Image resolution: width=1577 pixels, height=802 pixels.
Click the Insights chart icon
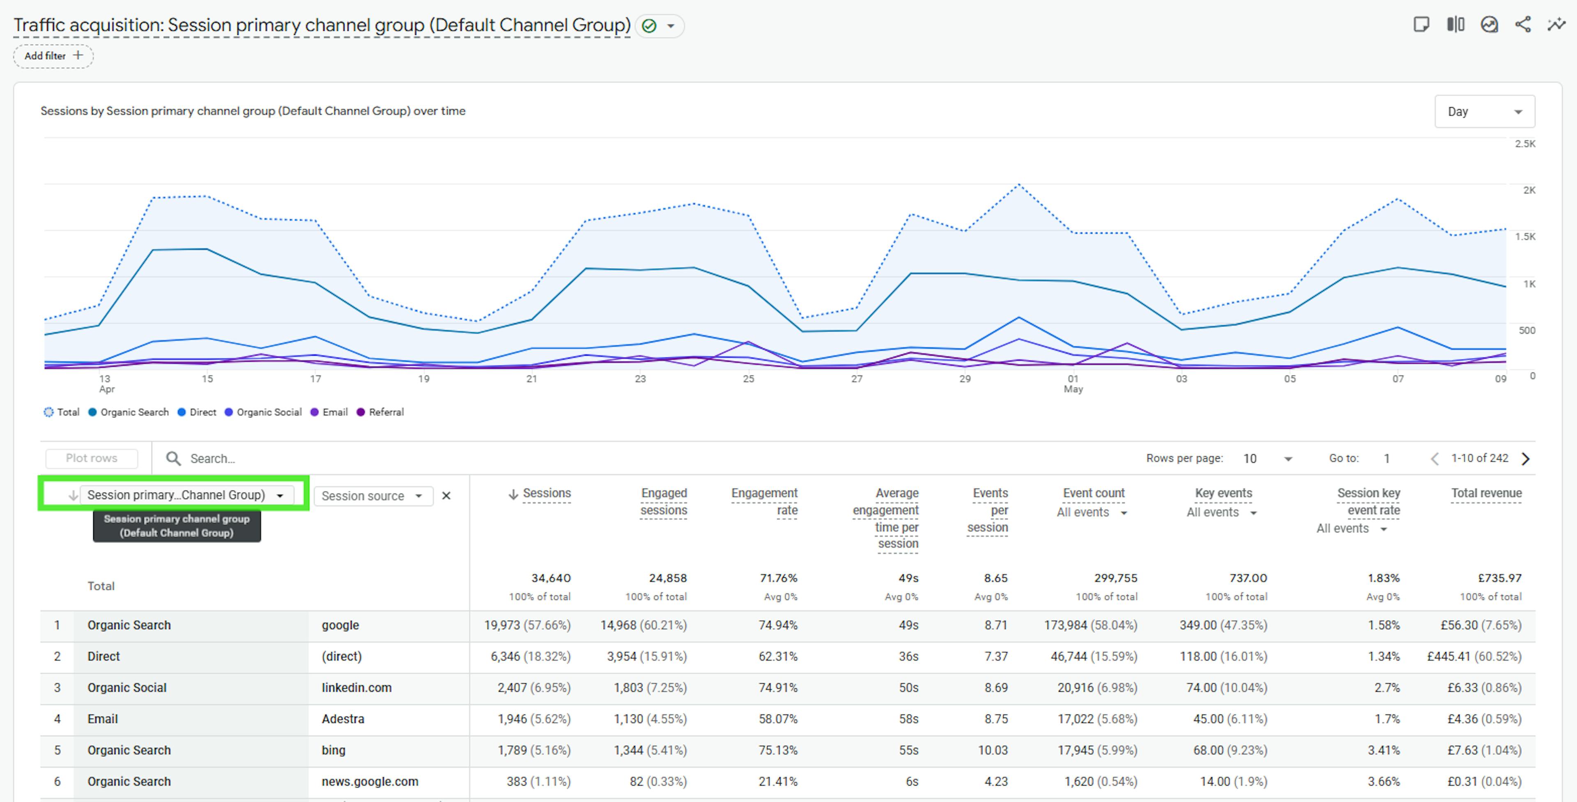[x=1489, y=25]
